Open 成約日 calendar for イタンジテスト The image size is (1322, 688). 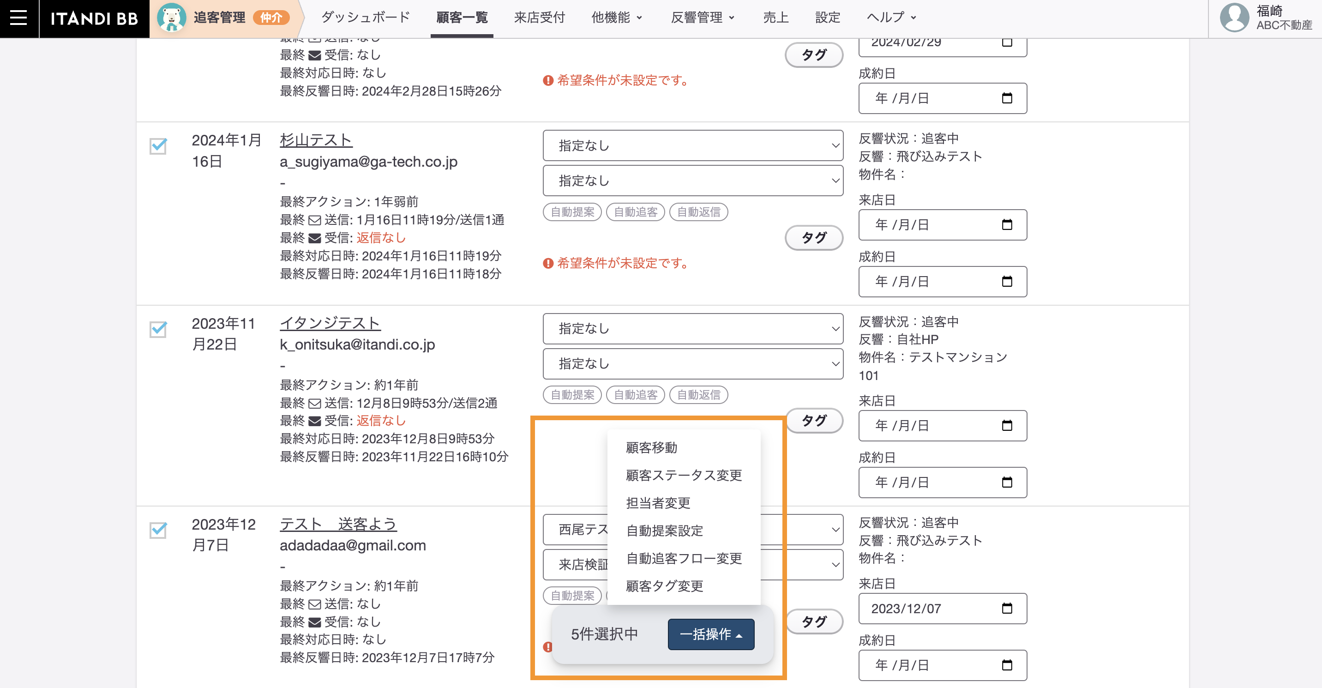[x=1007, y=482]
